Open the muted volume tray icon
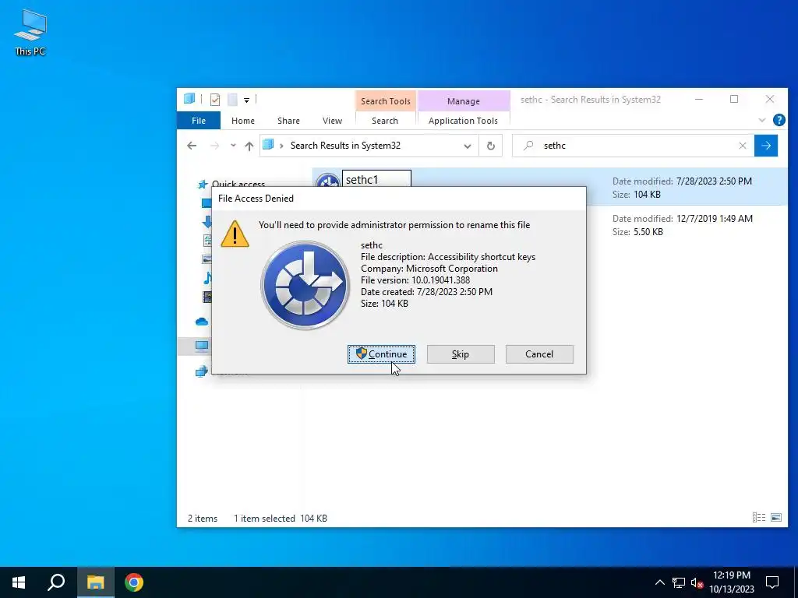This screenshot has height=598, width=798. [x=697, y=582]
